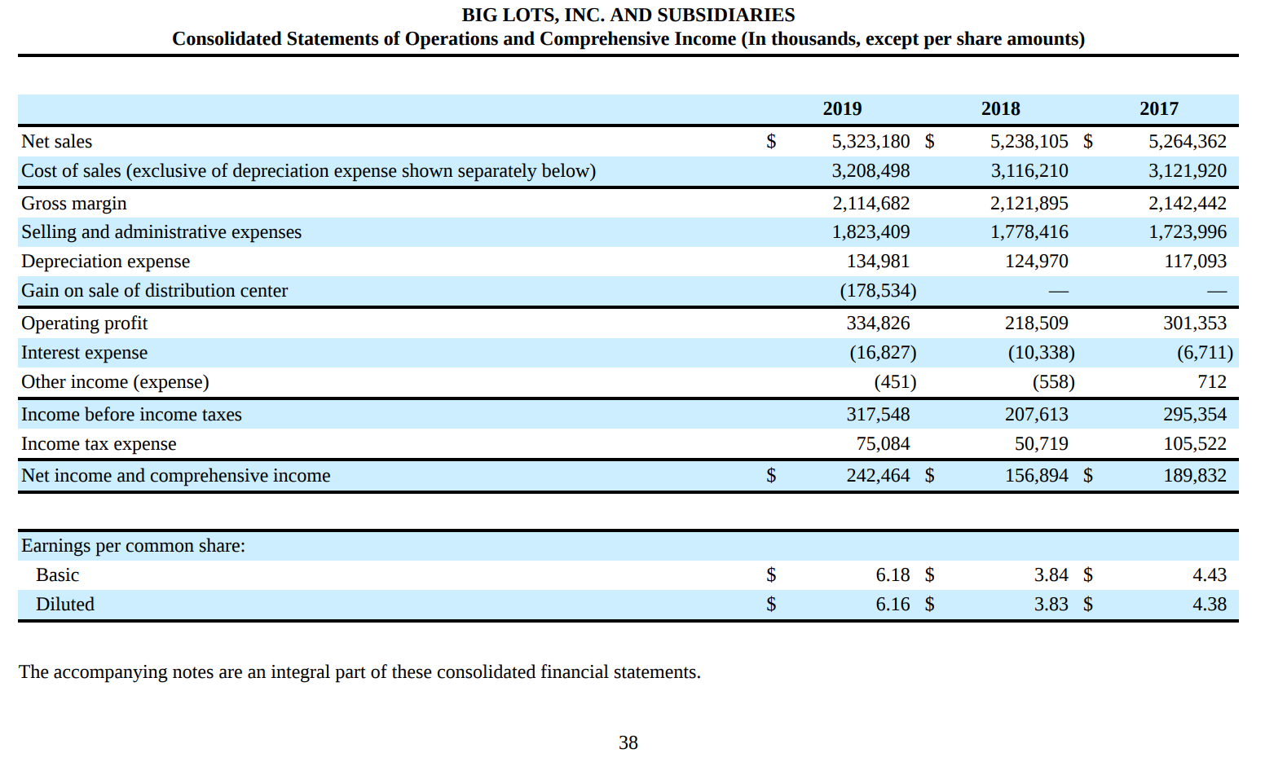1265x779 pixels.
Task: Select the diluted EPS value 6.16
Action: pyautogui.click(x=893, y=604)
